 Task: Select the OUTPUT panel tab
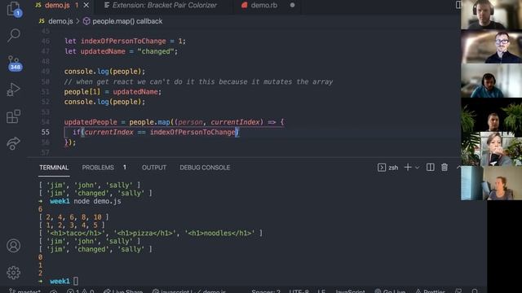(154, 168)
